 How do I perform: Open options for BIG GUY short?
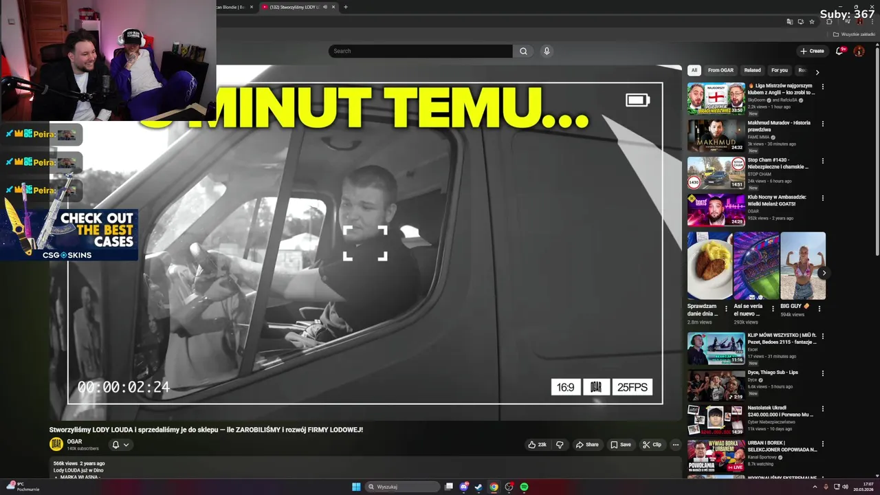(x=819, y=309)
